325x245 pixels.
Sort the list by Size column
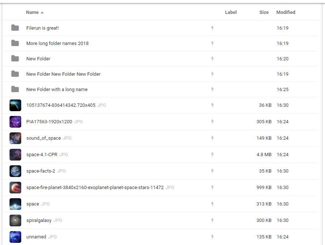pyautogui.click(x=264, y=12)
